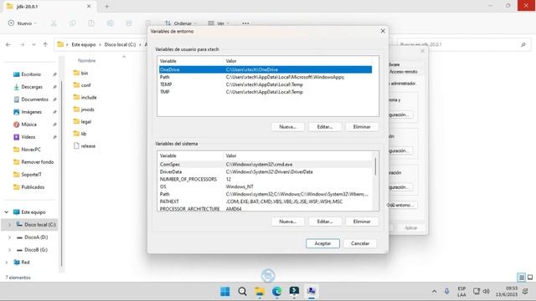
Task: Click Aceptar to confirm environment variables
Action: click(x=322, y=243)
